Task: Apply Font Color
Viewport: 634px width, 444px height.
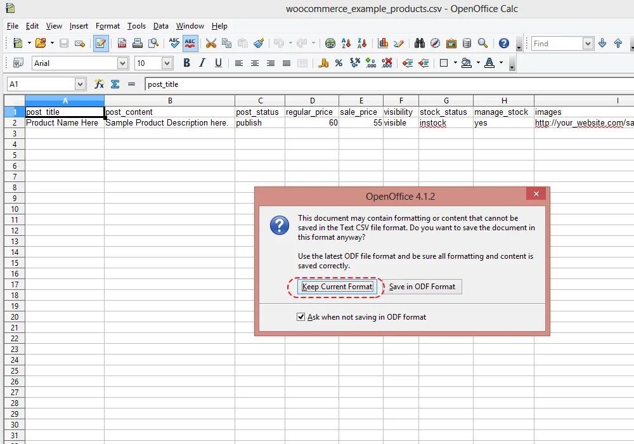Action: coord(489,63)
